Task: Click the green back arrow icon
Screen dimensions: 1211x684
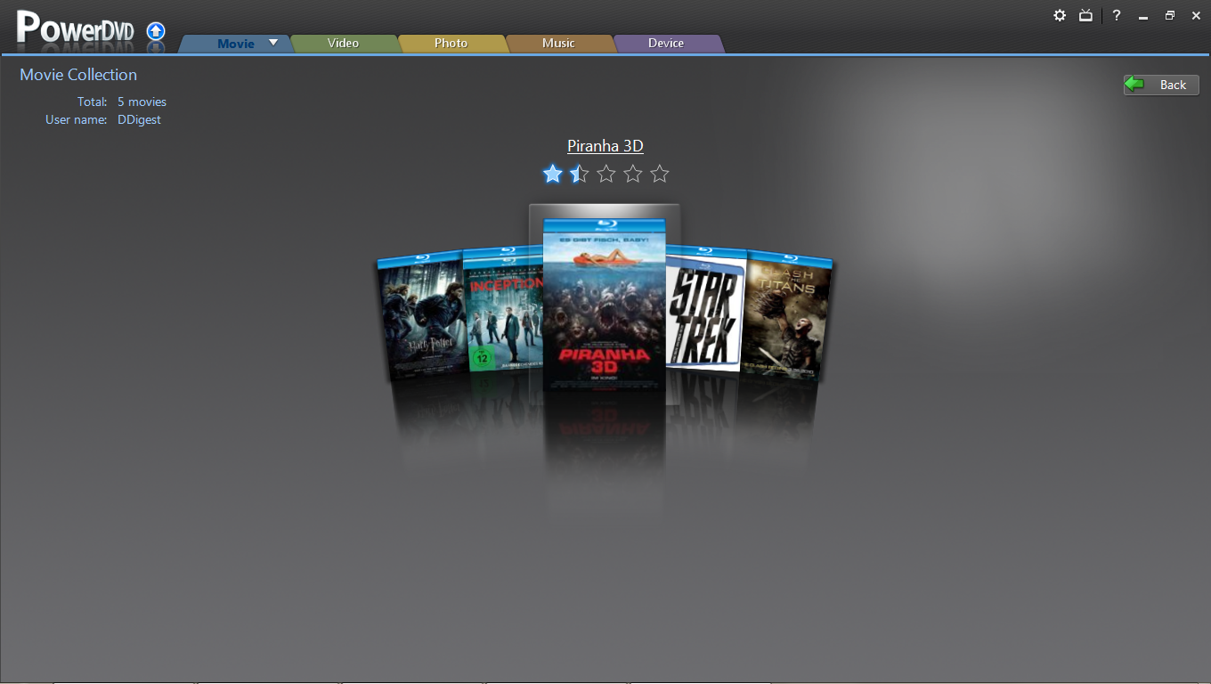Action: point(1134,85)
